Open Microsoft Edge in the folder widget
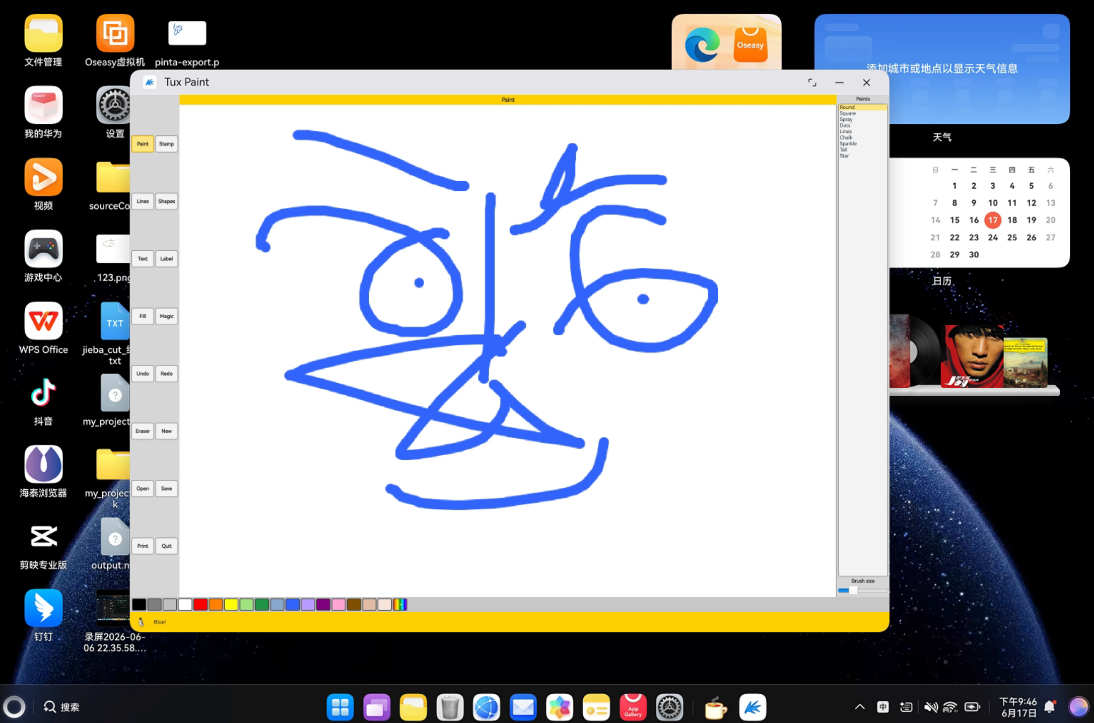 point(702,45)
